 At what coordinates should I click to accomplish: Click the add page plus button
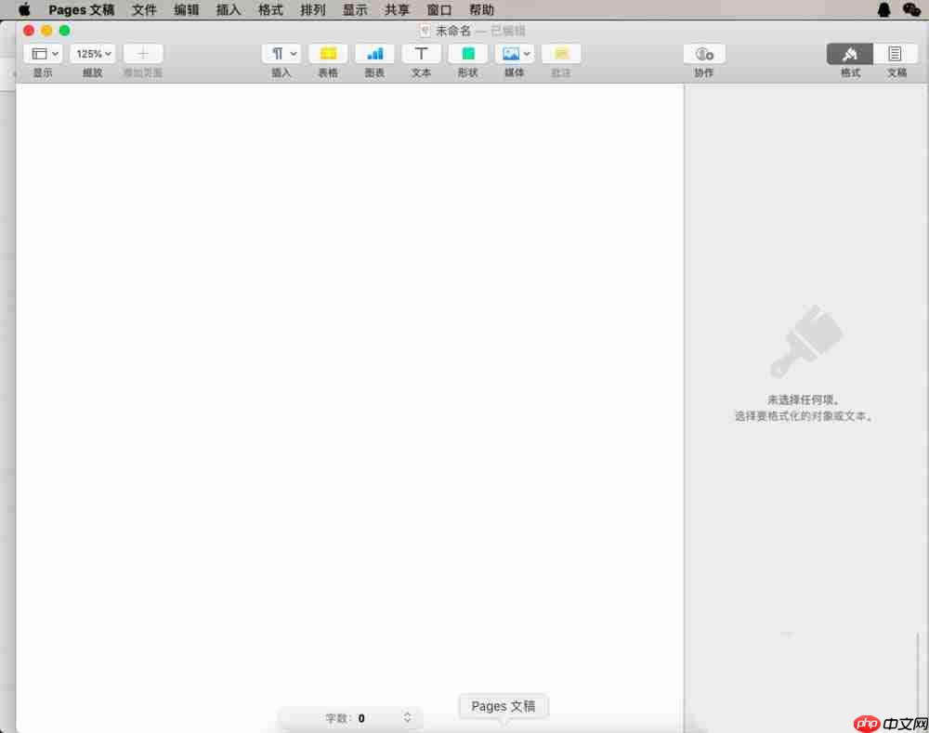[x=143, y=54]
